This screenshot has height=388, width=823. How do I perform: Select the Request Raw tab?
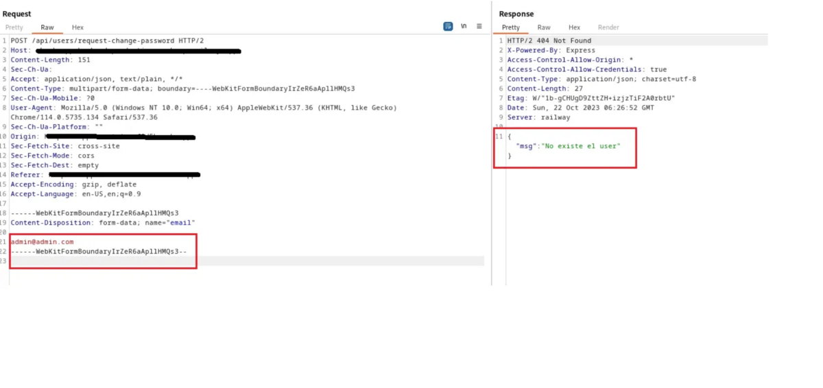47,27
